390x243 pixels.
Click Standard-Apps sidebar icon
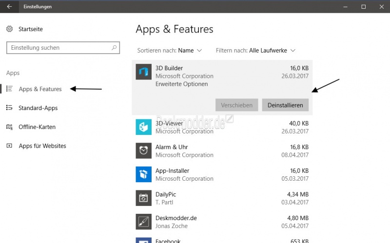coord(9,108)
